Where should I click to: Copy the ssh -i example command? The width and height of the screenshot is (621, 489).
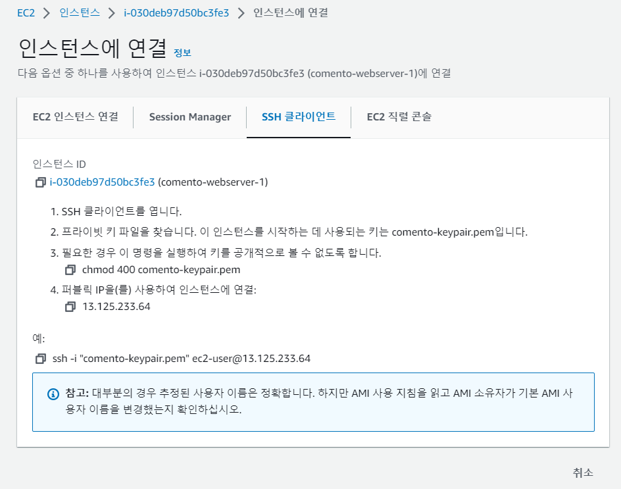[x=40, y=359]
